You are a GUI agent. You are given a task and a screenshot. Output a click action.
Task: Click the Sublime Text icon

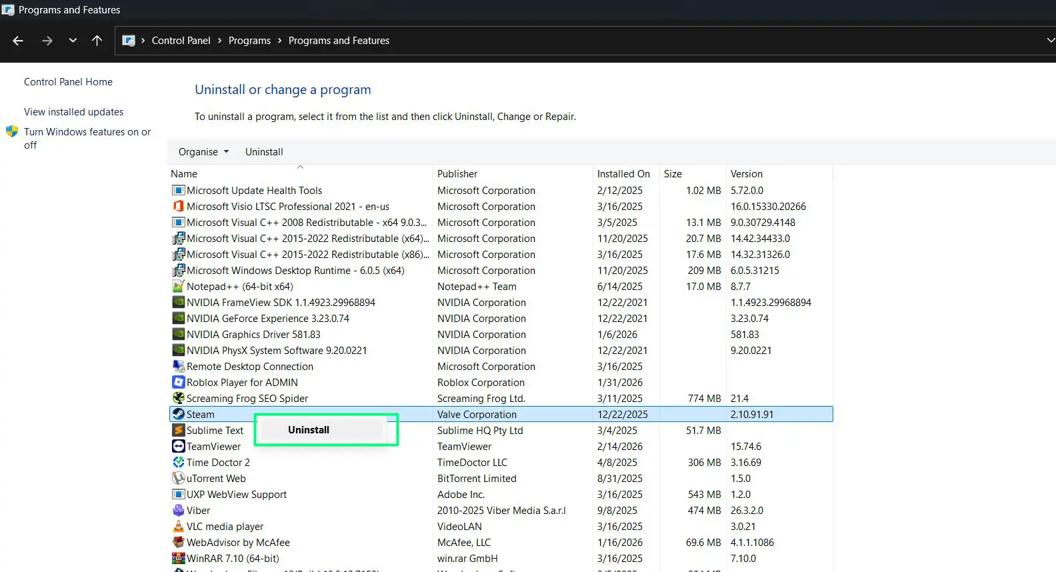[x=179, y=430]
